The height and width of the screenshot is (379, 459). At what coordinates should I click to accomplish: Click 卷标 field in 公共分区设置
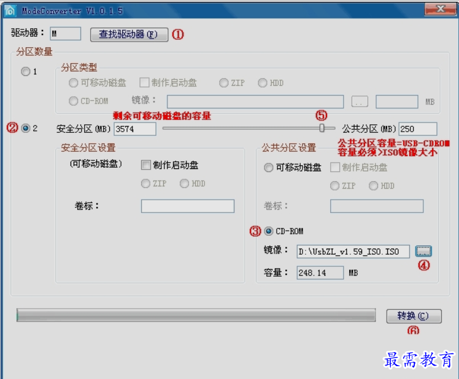coord(377,206)
